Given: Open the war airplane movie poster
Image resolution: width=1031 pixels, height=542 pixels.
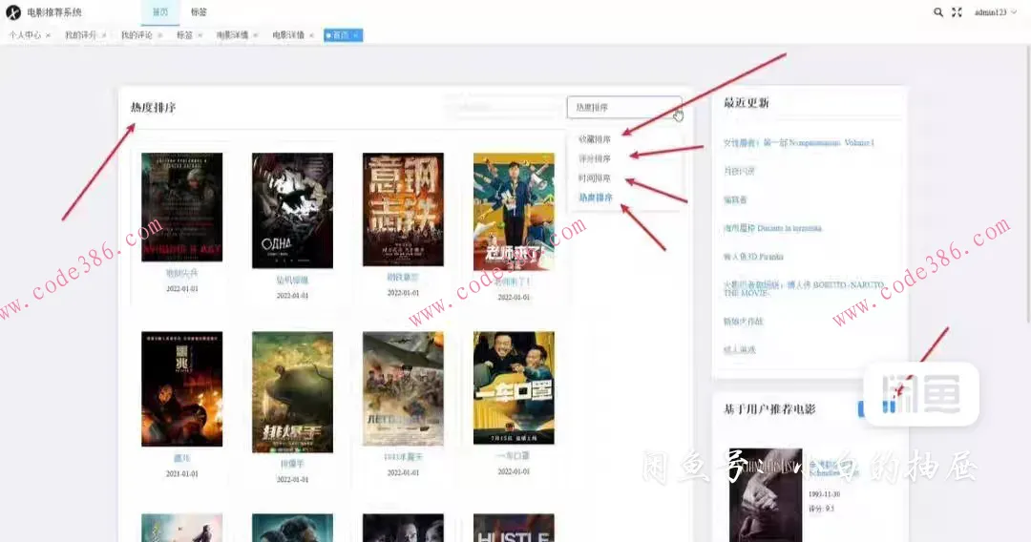Looking at the screenshot, I should coord(403,388).
